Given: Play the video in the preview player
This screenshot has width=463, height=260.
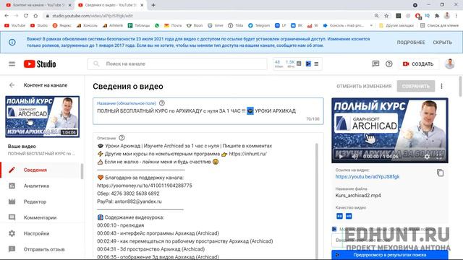Looking at the screenshot, I should point(341,157).
